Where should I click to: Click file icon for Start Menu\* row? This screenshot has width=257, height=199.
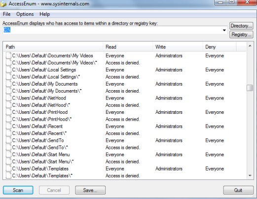tap(8, 162)
